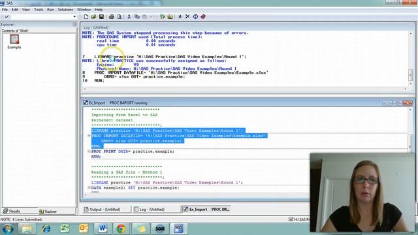This screenshot has width=418, height=235.
Task: Open the File menu
Action: [x=5, y=10]
